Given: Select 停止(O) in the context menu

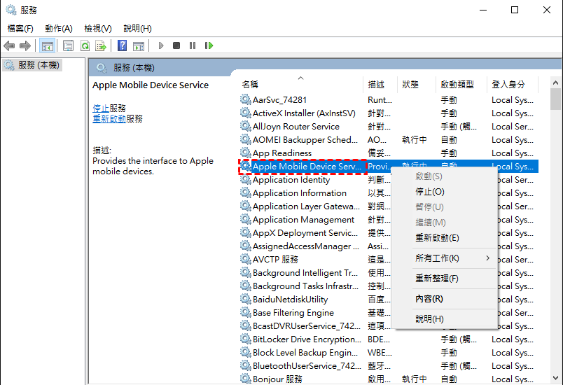Looking at the screenshot, I should point(429,192).
